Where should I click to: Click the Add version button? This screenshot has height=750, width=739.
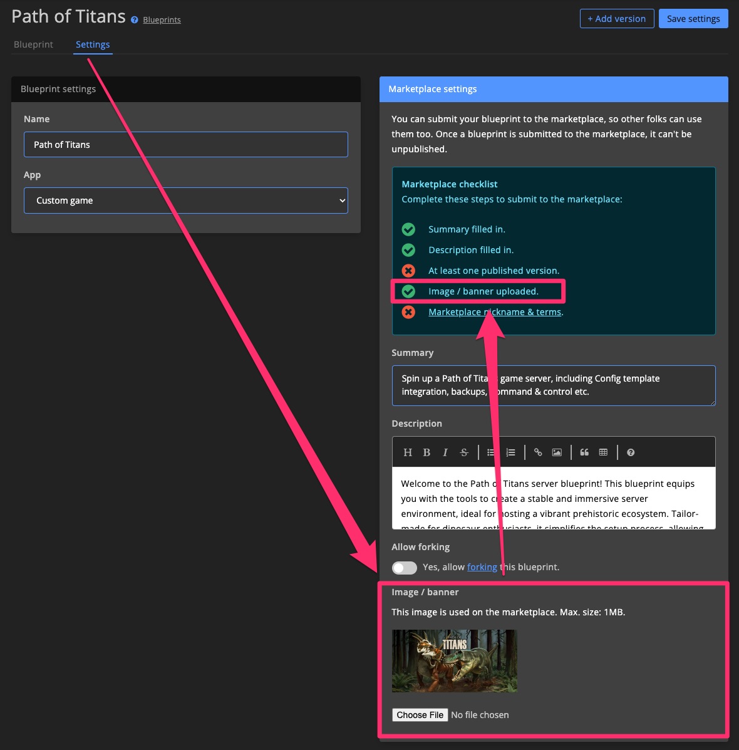tap(616, 18)
